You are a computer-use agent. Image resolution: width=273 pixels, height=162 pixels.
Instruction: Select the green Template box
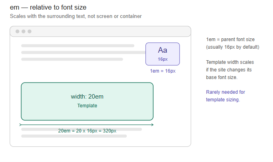click(87, 101)
